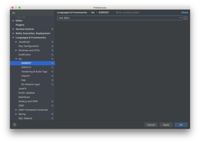
Task: Close the Preferences window with red button
Action: click(12, 8)
